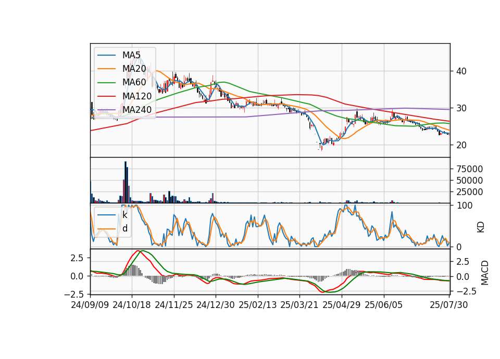Click the left MACD axis value 2.5
The height and width of the screenshot is (359, 500).
tap(77, 258)
